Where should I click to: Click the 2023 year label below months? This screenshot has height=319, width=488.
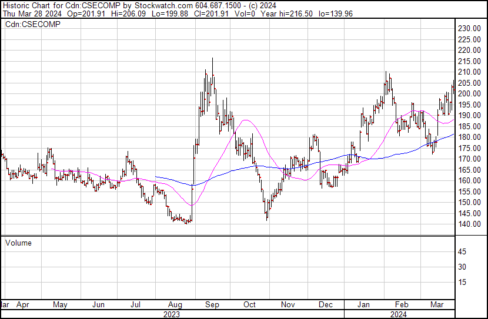point(171,314)
